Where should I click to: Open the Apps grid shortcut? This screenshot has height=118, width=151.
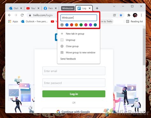point(13,21)
